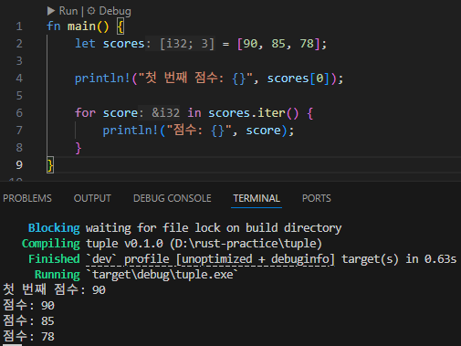Screen dimensions: 461x346
Task: Click 'iter' method call on line 6
Action: pyautogui.click(x=271, y=113)
